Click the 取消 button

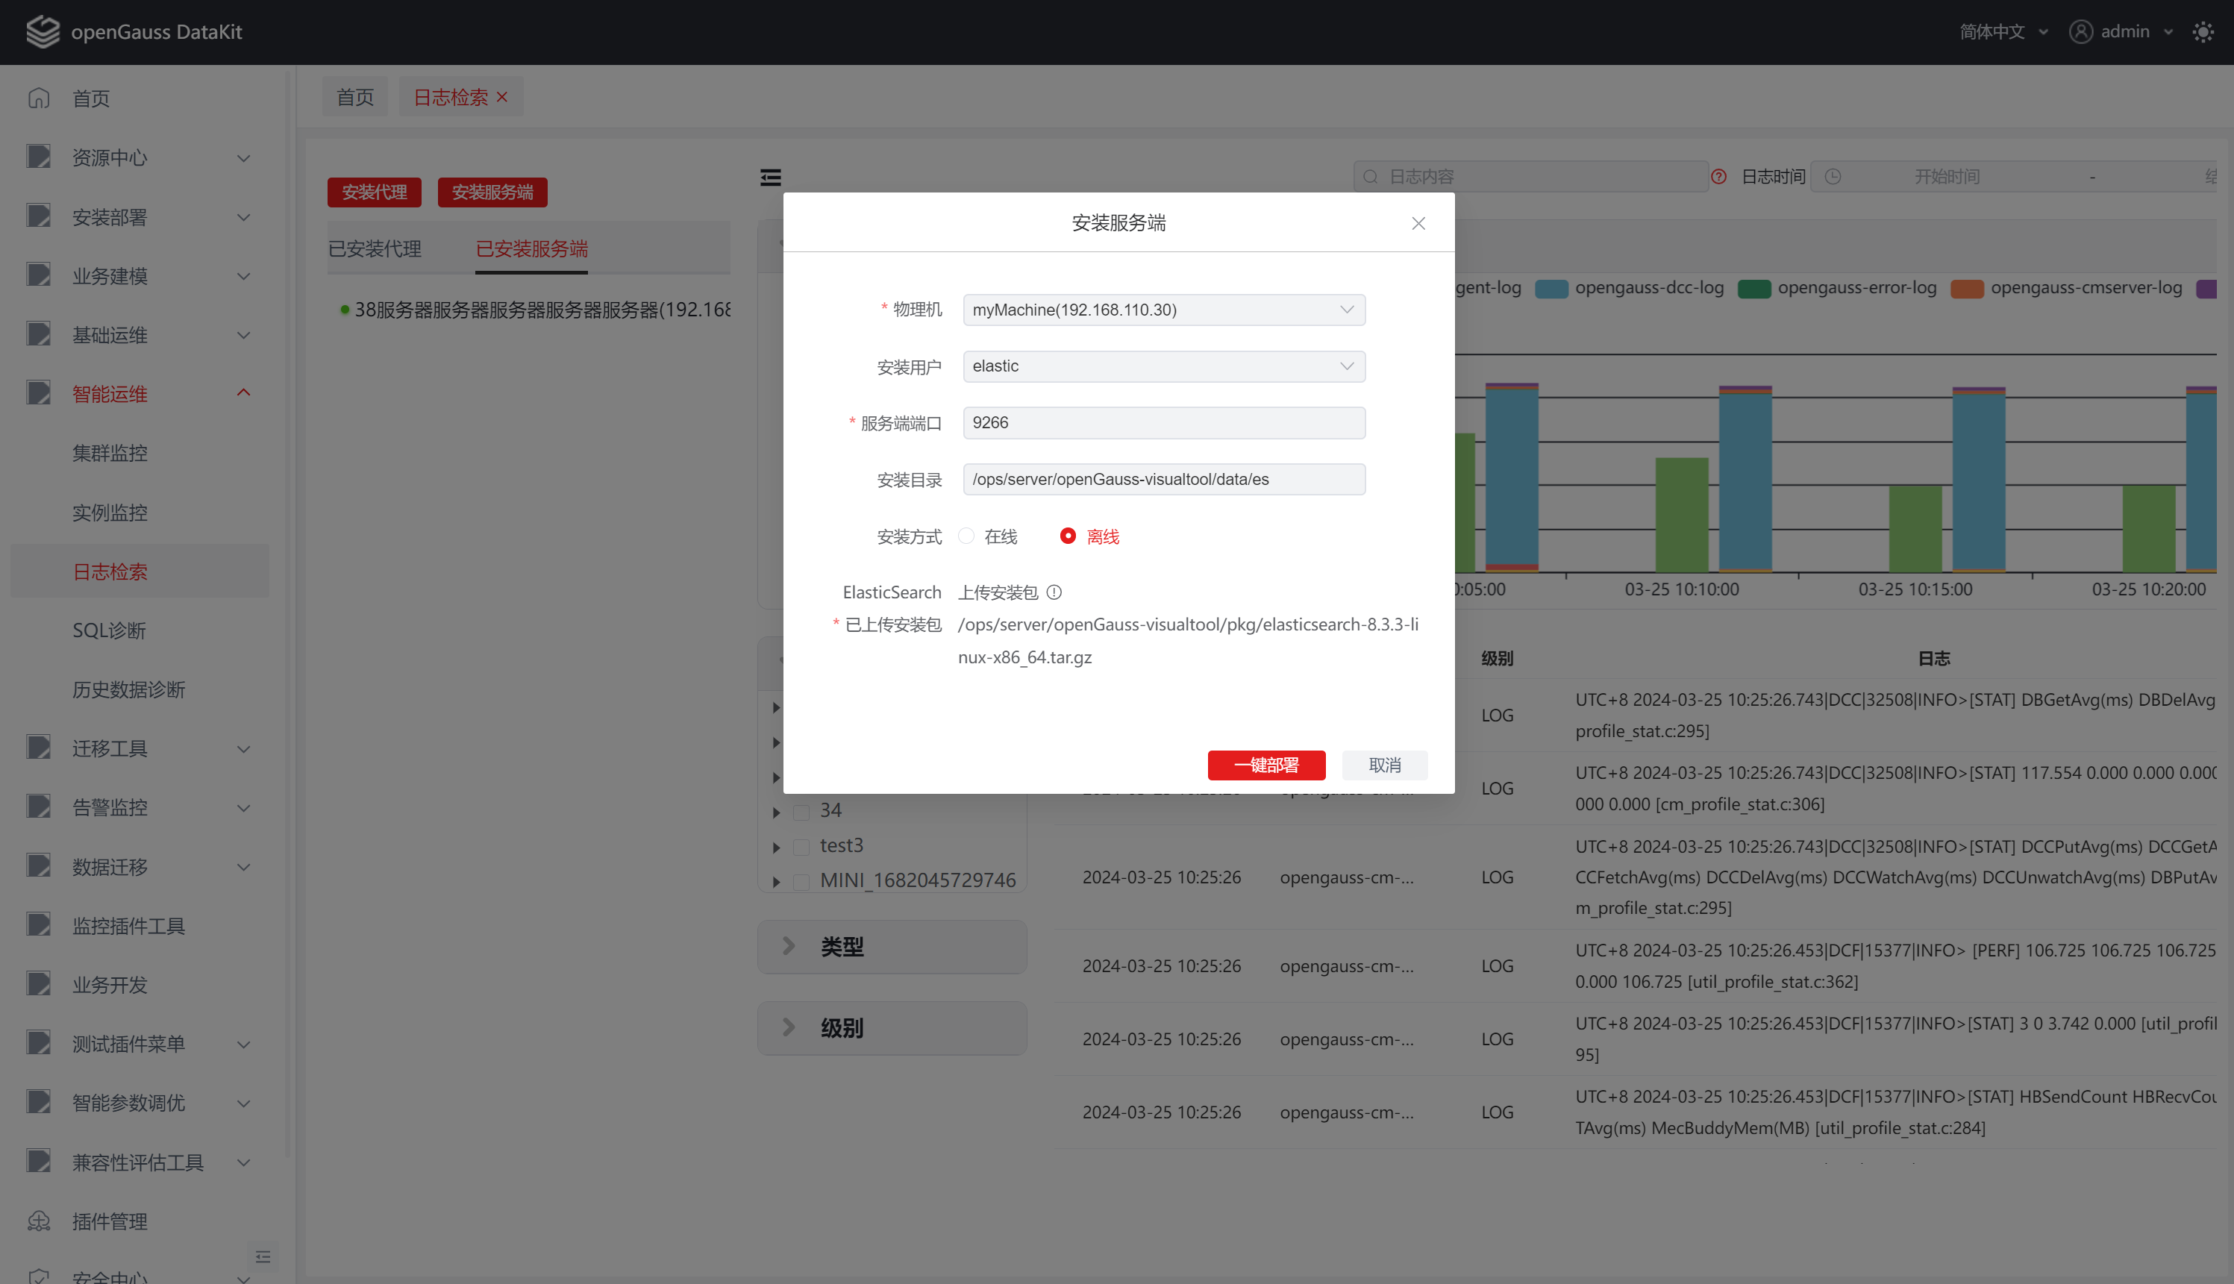1384,765
